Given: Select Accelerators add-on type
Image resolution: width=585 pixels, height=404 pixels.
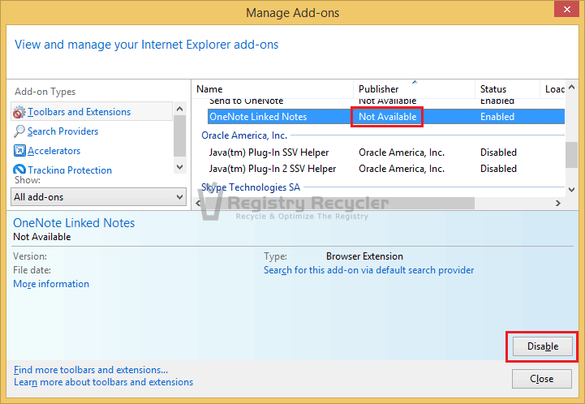Looking at the screenshot, I should click(x=54, y=151).
